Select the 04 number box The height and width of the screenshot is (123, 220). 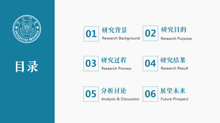pos(150,63)
